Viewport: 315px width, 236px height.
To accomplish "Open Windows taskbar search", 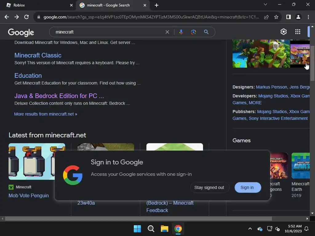I will [x=151, y=229].
